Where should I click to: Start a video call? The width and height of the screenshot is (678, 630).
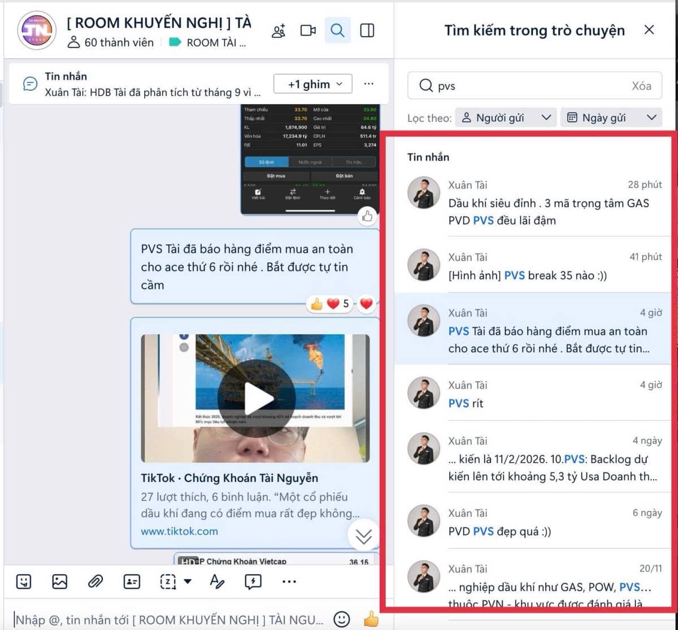308,31
